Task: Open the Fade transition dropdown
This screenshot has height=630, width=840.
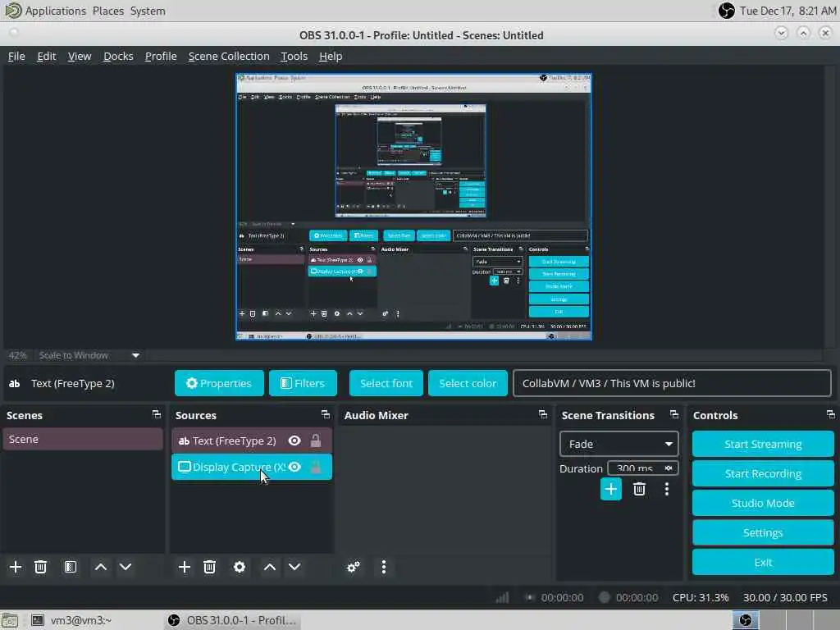Action: pyautogui.click(x=619, y=444)
